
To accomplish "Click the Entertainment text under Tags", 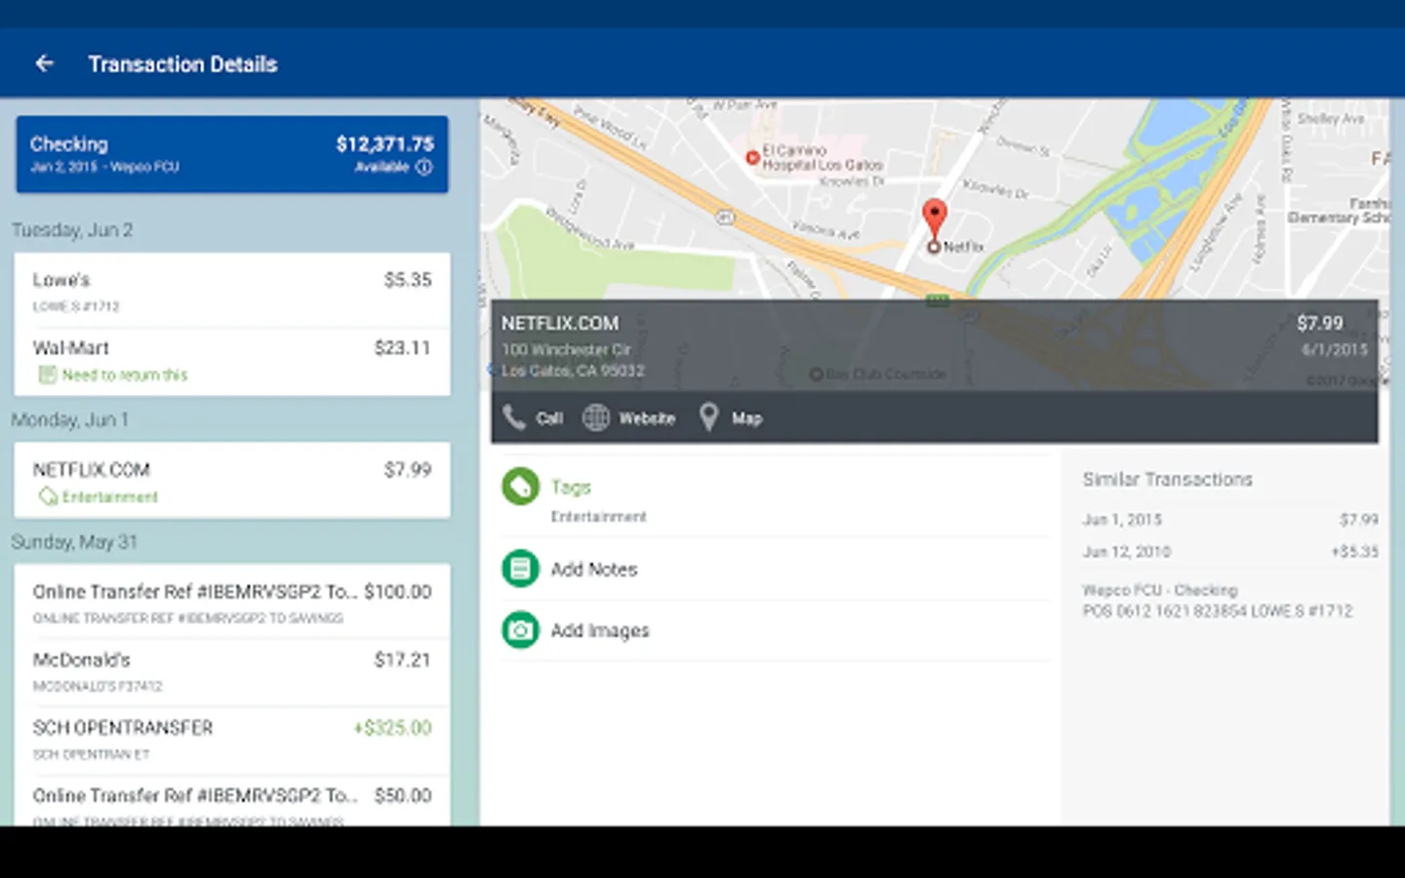I will (x=598, y=516).
